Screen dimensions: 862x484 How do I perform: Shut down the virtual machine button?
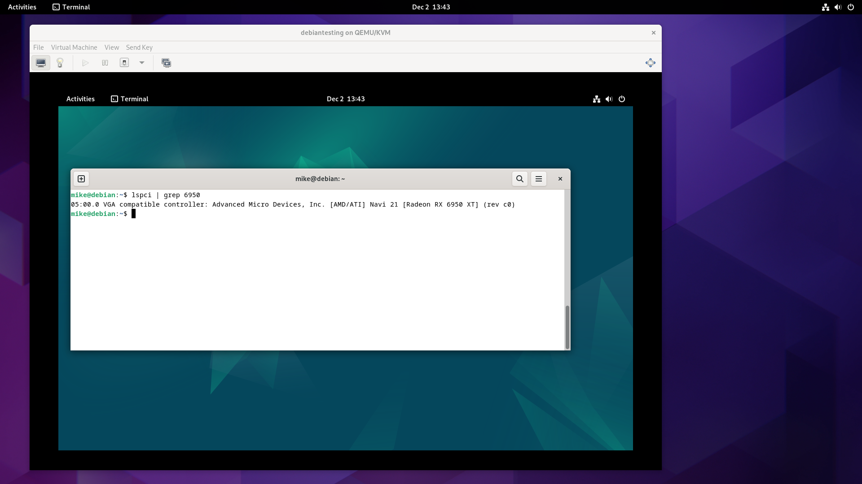coord(124,63)
